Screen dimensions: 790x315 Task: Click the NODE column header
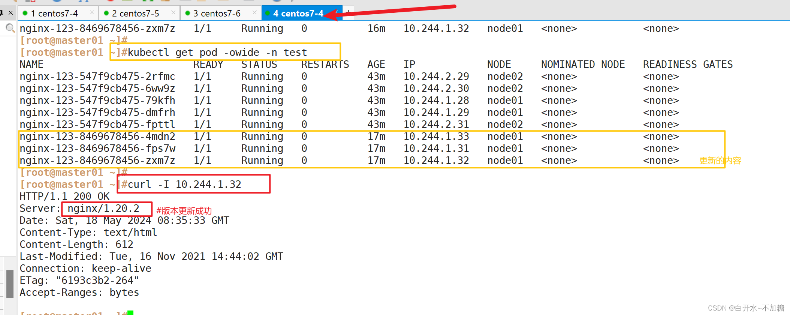point(499,64)
